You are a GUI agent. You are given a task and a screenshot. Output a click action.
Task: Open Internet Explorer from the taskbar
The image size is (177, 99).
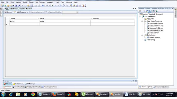pos(11,94)
